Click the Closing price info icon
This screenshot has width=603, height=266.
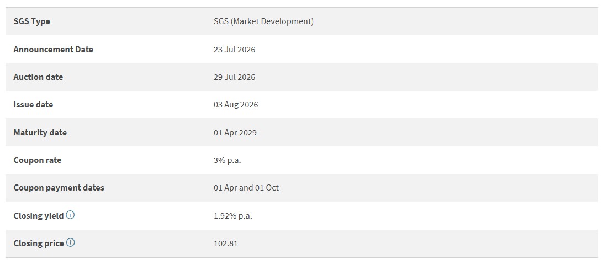click(70, 243)
